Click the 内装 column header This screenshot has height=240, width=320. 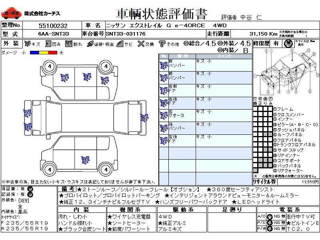(x=81, y=210)
